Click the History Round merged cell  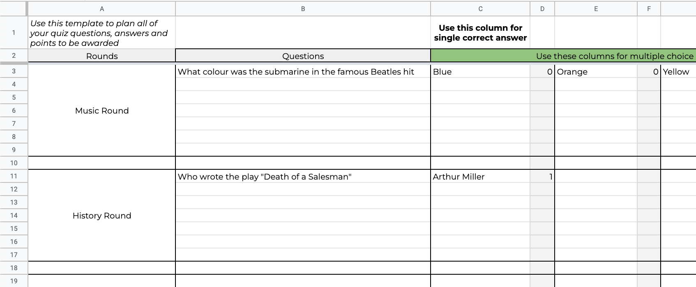pos(102,216)
